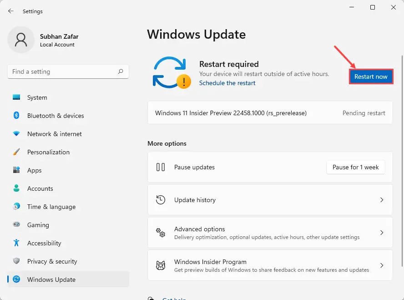Click the Subhan Zafar account name

(59, 36)
